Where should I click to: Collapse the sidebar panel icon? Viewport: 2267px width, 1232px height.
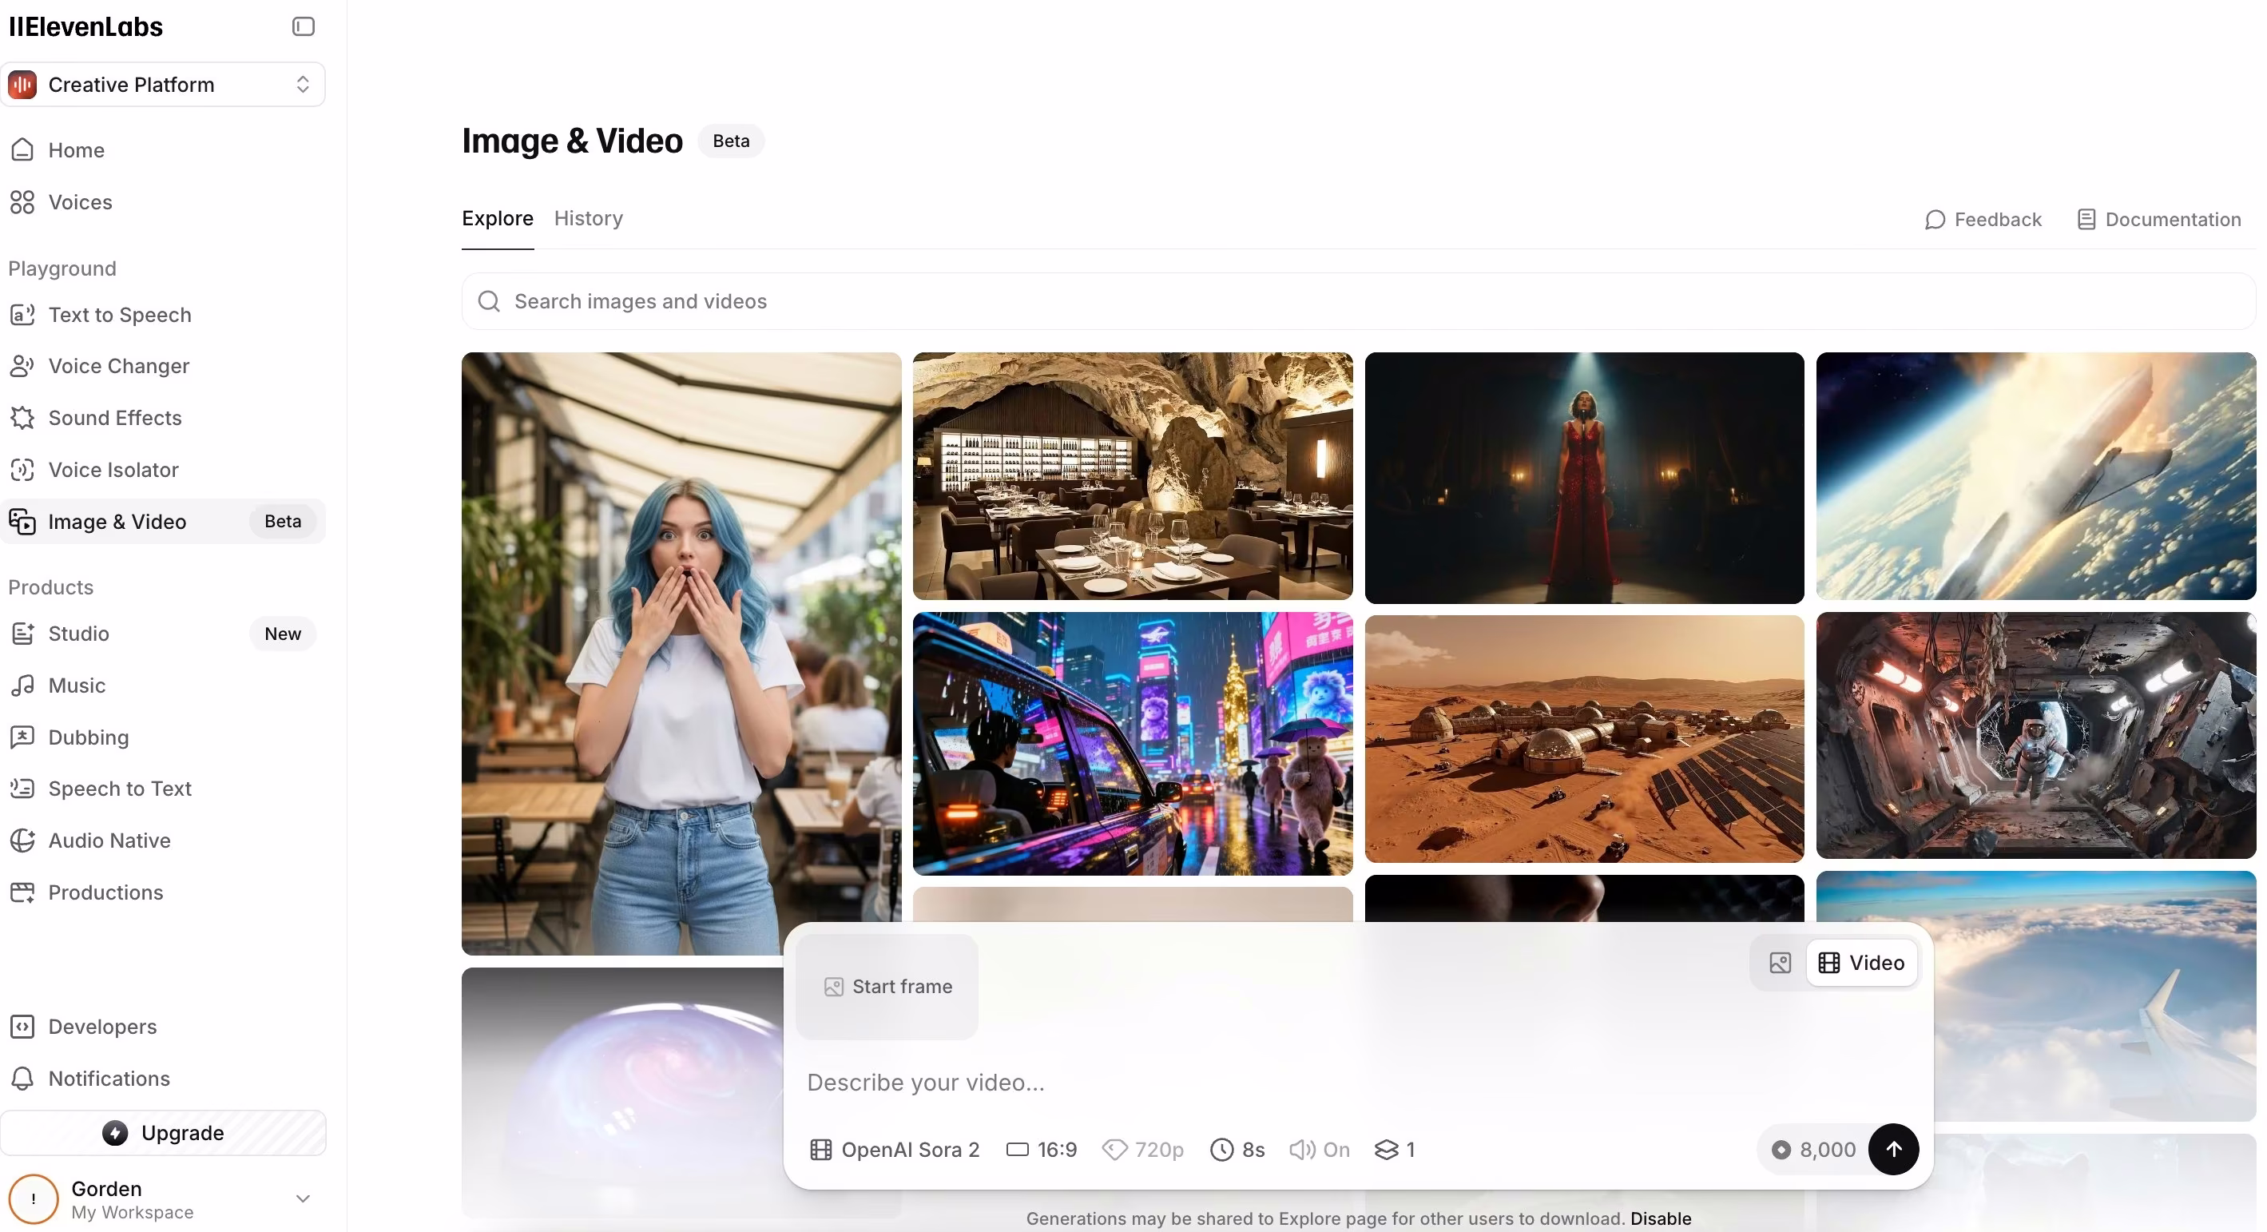point(303,26)
